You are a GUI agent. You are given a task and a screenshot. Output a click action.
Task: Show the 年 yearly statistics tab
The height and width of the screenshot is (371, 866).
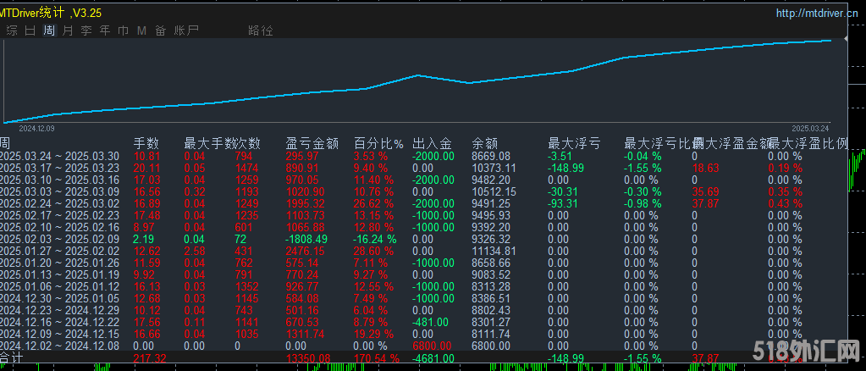(105, 30)
